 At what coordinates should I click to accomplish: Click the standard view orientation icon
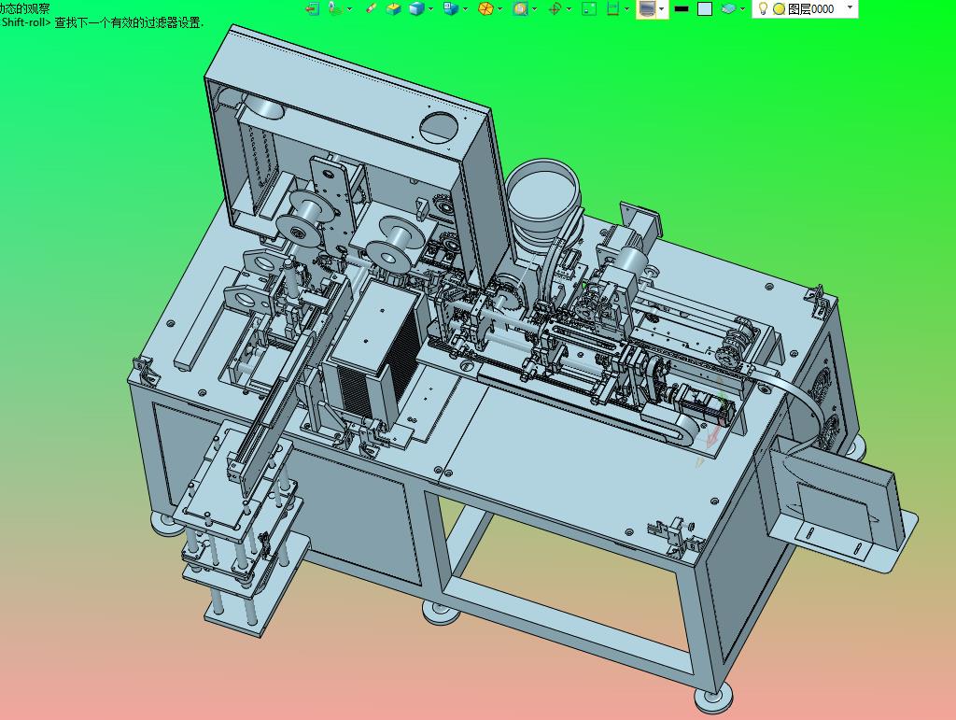(451, 8)
